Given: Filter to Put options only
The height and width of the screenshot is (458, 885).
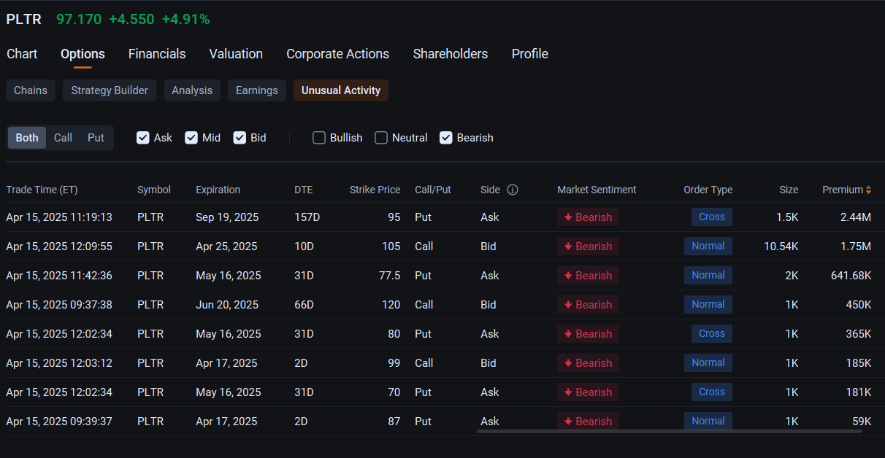Looking at the screenshot, I should click(x=96, y=138).
